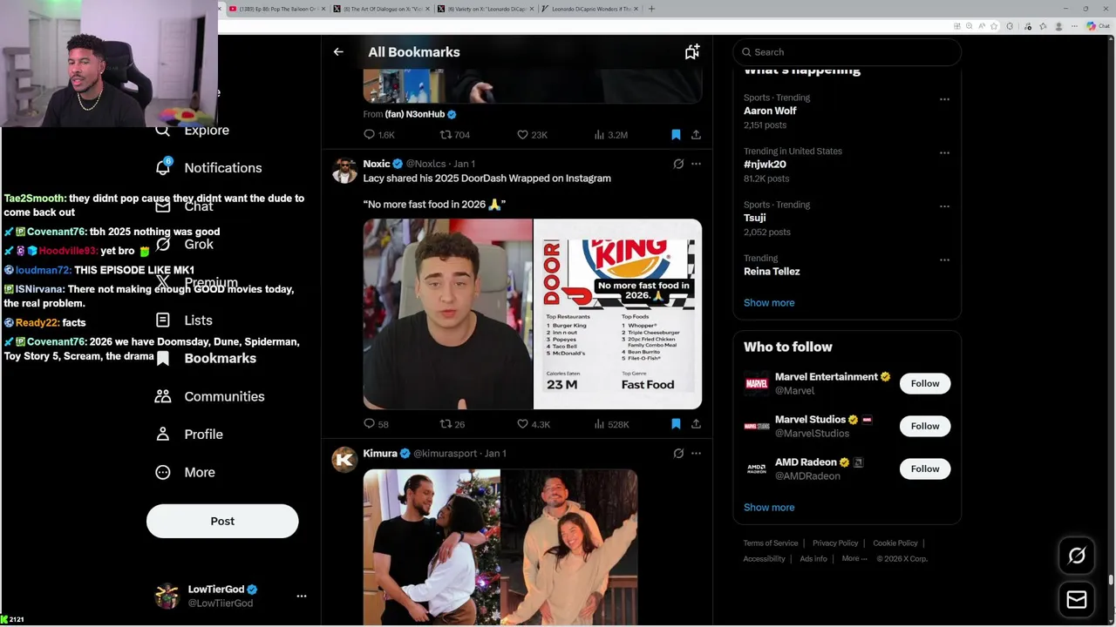Switch to the Pop The Balloon YouTube tab
The width and height of the screenshot is (1116, 627).
277,9
